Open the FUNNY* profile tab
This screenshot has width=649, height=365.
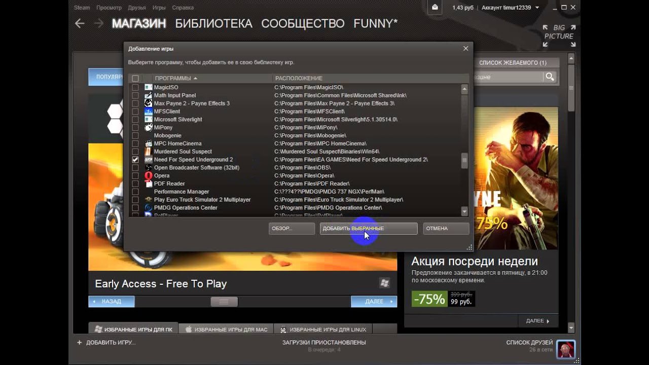(376, 23)
